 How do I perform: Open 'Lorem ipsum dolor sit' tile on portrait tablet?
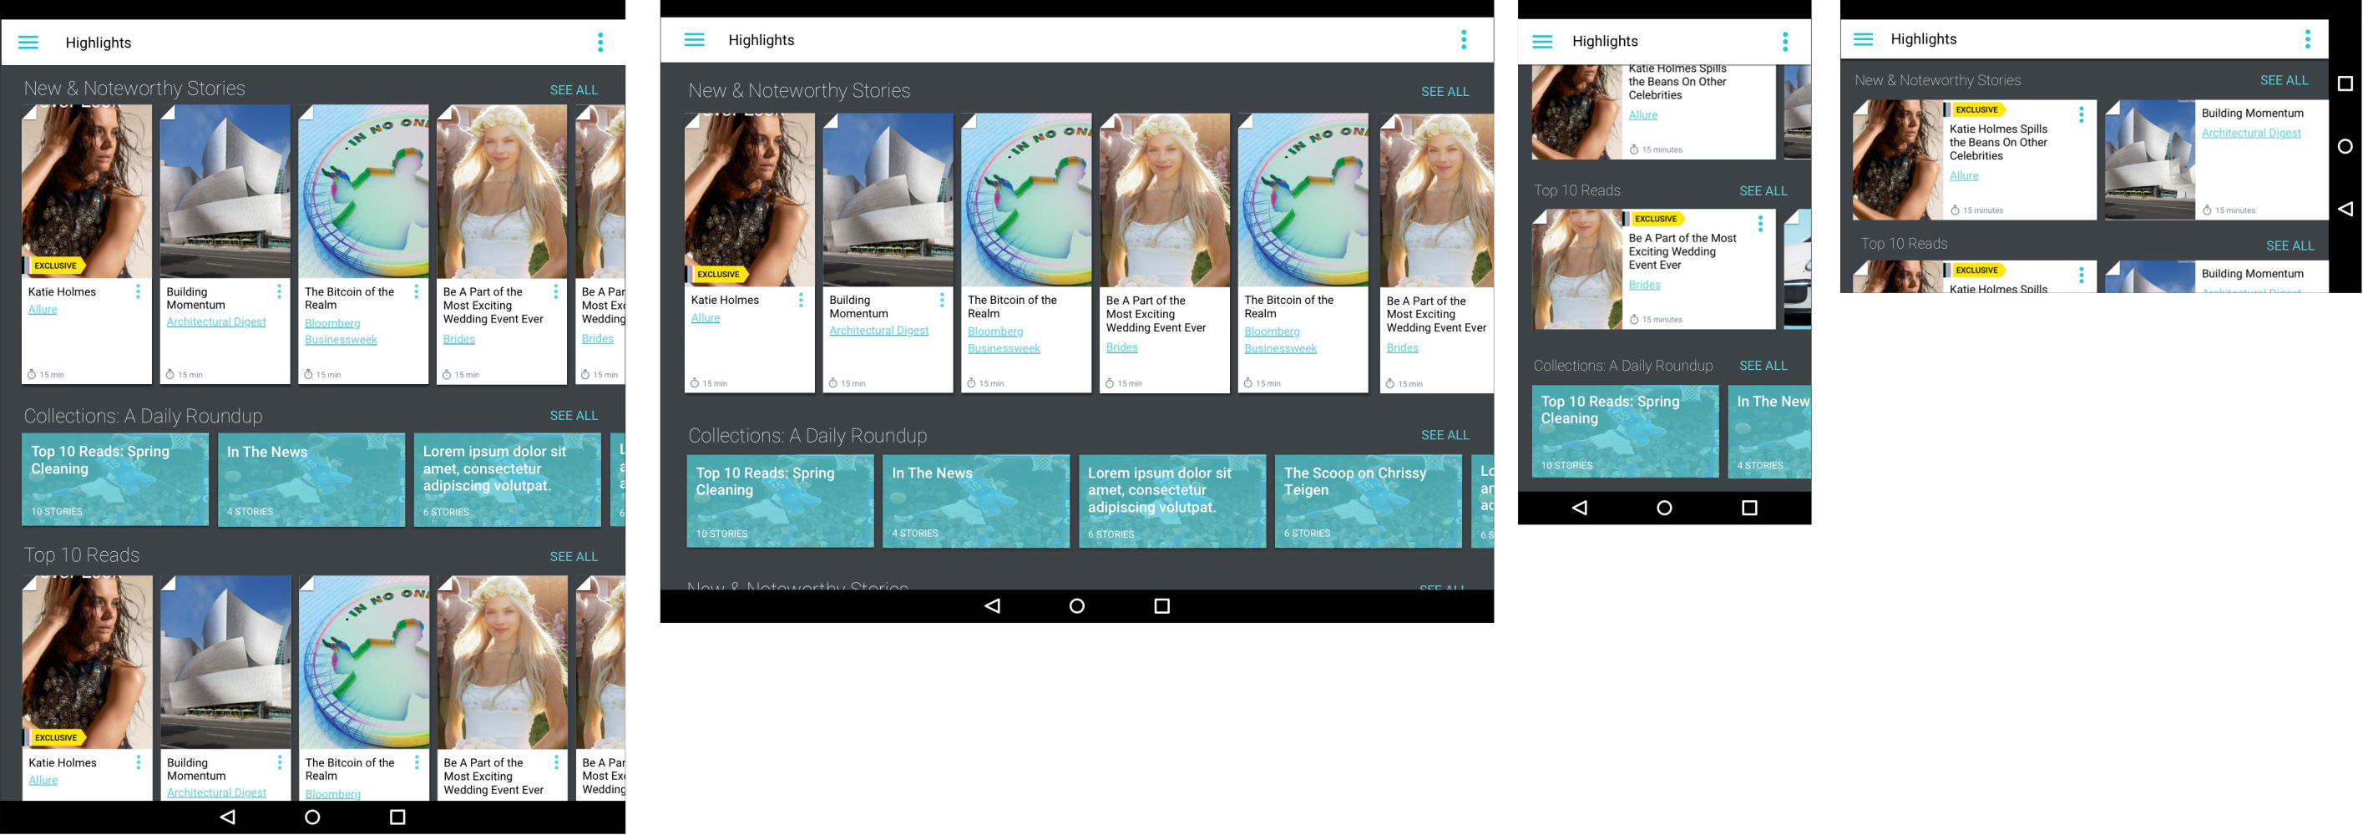tap(508, 480)
